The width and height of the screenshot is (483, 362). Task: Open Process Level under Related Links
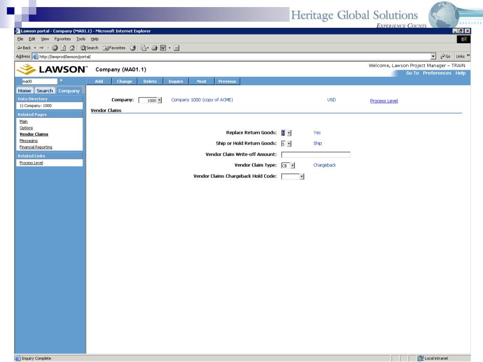point(31,163)
